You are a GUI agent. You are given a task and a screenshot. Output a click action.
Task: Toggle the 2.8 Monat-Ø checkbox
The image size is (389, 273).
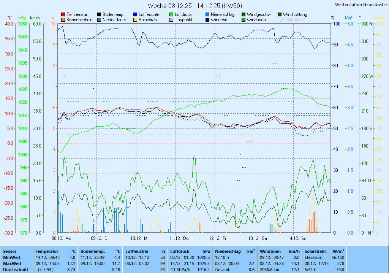[280, 20]
